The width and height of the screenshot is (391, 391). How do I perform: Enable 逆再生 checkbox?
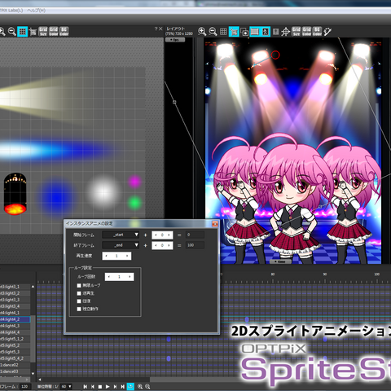[x=79, y=293]
